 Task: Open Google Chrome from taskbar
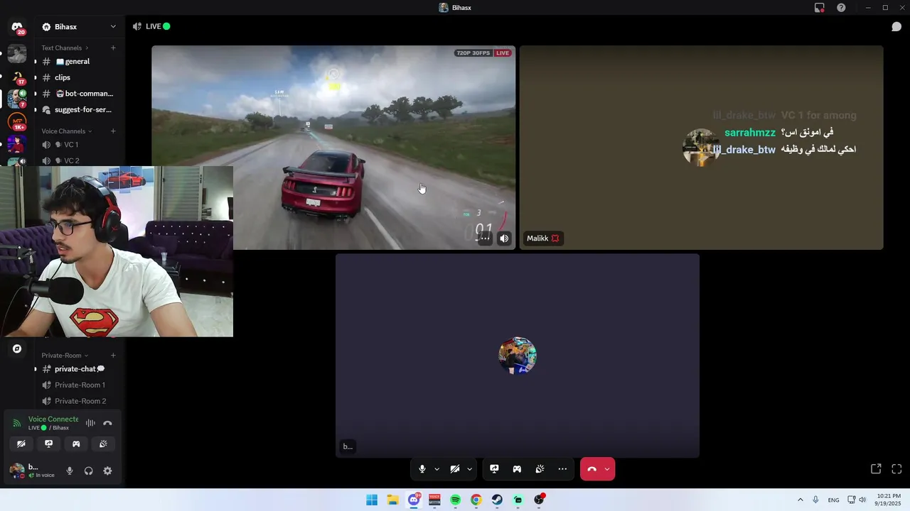click(476, 500)
